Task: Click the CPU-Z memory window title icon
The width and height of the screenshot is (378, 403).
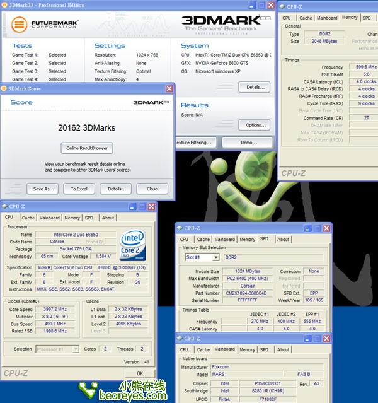Action: pos(282,6)
